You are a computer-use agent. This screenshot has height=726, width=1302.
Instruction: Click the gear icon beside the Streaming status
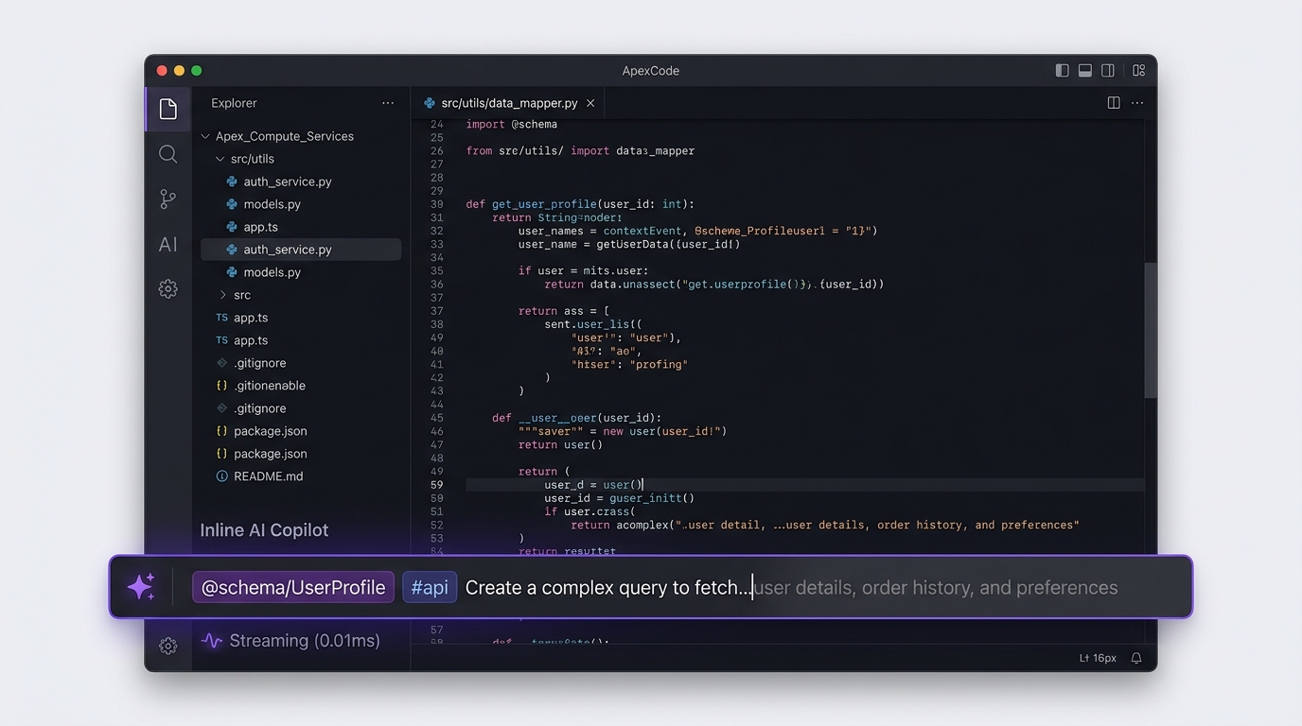(167, 646)
